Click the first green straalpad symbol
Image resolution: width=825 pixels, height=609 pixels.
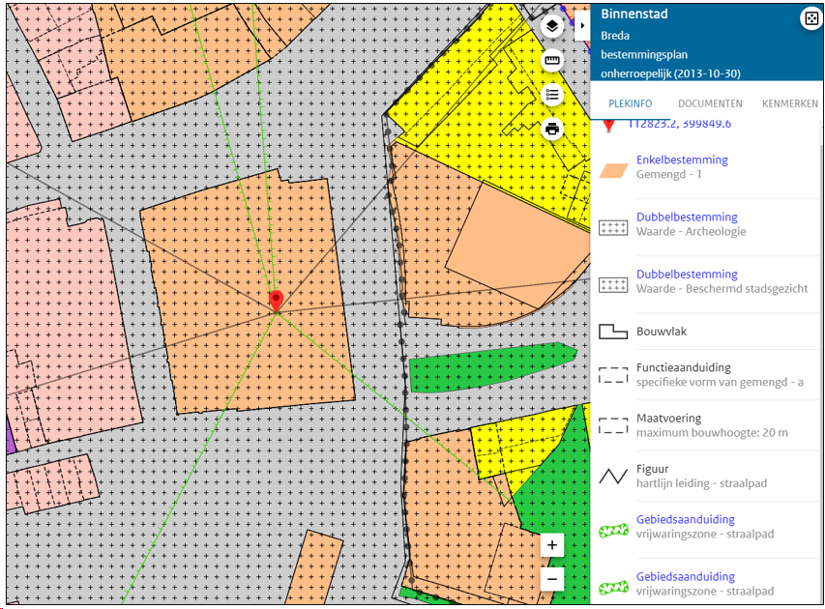click(x=613, y=531)
